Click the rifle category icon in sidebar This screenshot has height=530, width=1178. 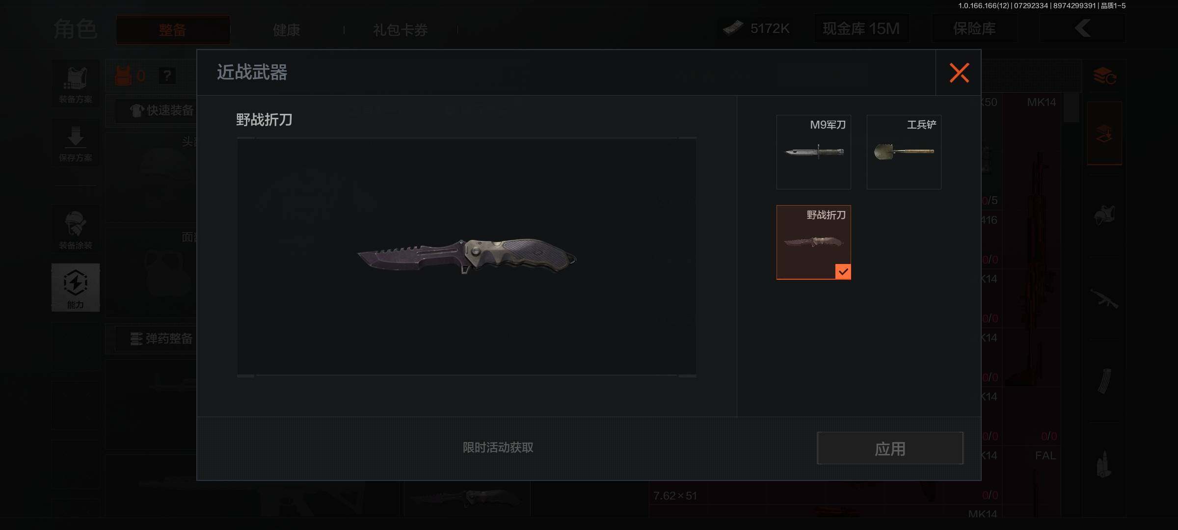tap(1104, 299)
